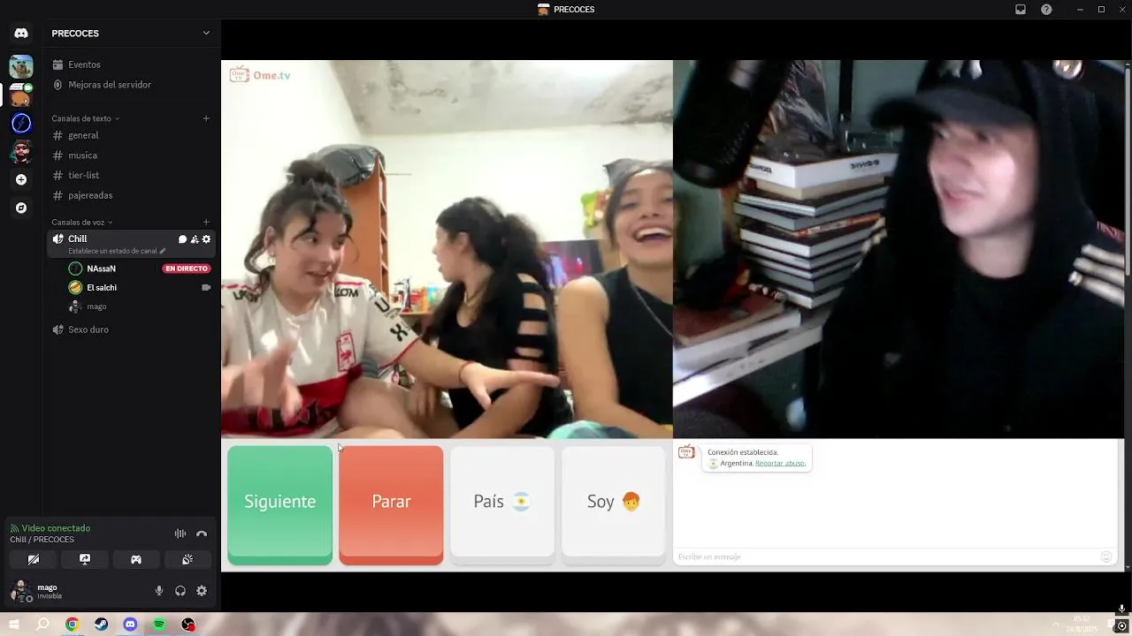Focus the Escribe un mensaje field

pos(885,556)
